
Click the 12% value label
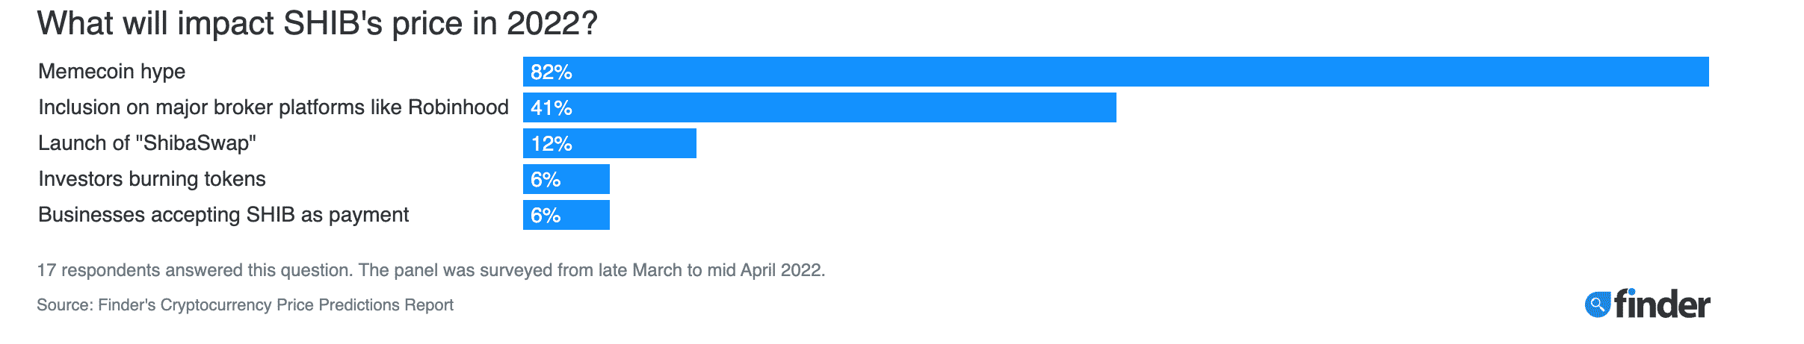coord(552,143)
